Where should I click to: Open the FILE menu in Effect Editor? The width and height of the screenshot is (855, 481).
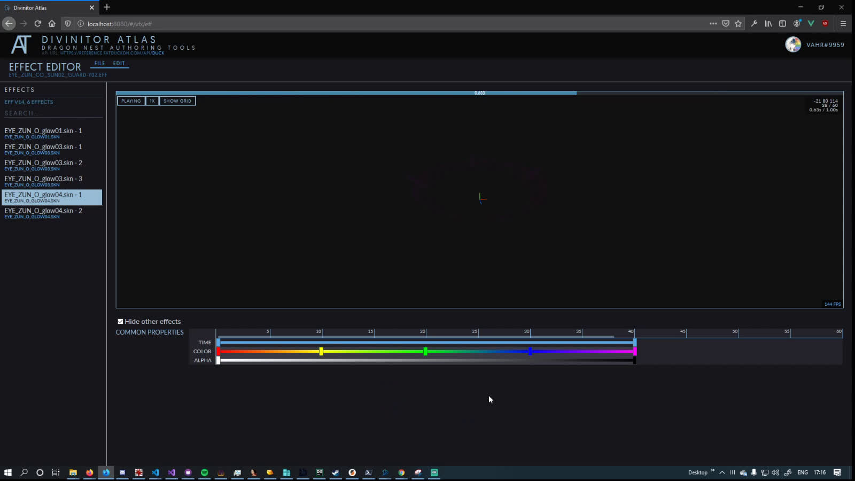click(99, 63)
